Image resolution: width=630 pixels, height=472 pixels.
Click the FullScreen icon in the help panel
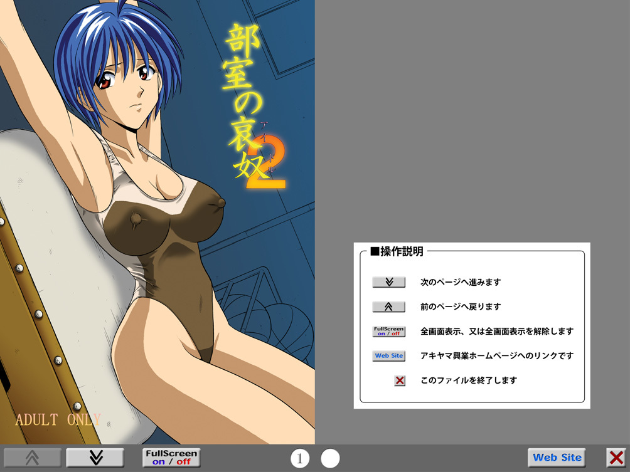(x=388, y=331)
